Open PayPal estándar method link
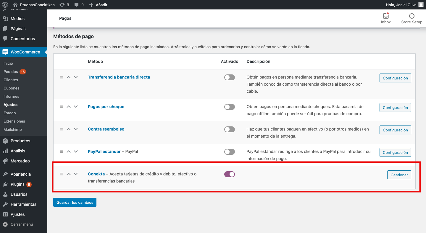The height and width of the screenshot is (233, 426). (x=104, y=151)
